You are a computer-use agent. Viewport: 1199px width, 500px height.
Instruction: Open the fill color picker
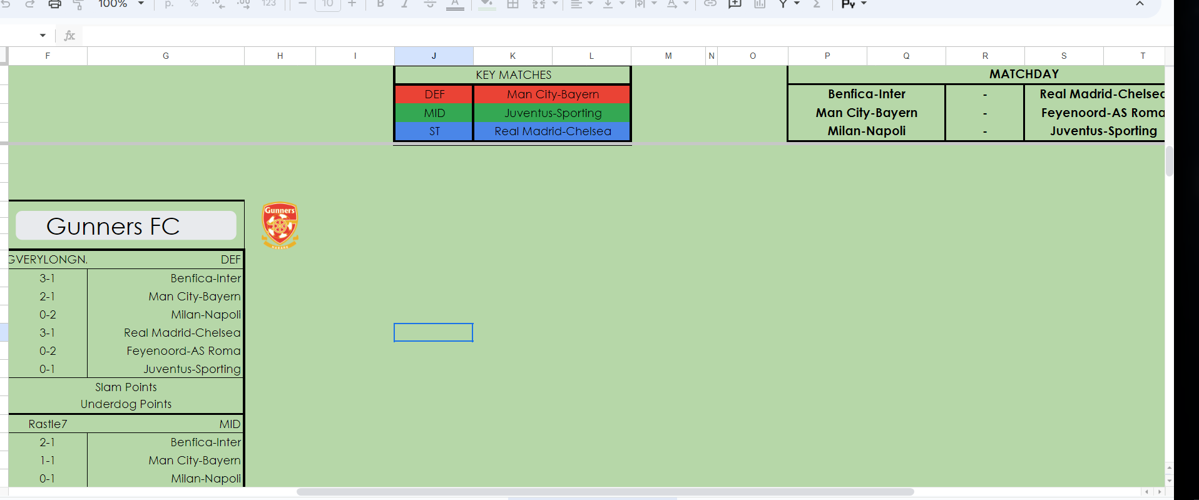pyautogui.click(x=487, y=4)
